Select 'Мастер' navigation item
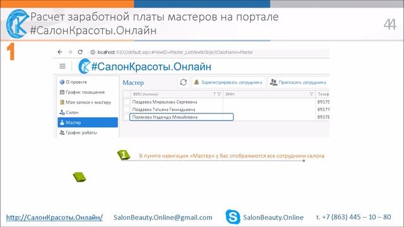404x227 pixels. pyautogui.click(x=88, y=122)
